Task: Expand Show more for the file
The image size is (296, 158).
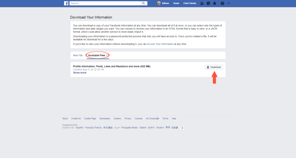Action: (x=80, y=73)
